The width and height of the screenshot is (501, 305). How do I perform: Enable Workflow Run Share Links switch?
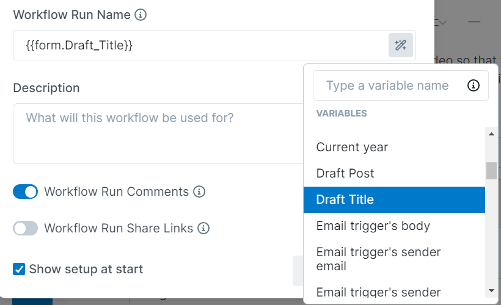26,228
